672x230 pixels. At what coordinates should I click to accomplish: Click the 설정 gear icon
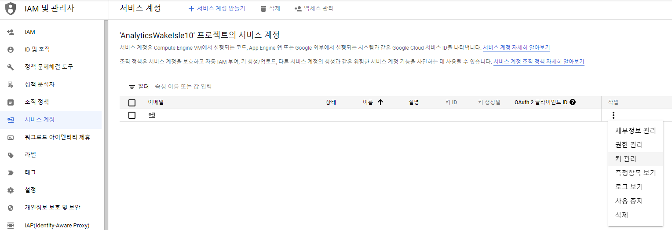point(11,190)
